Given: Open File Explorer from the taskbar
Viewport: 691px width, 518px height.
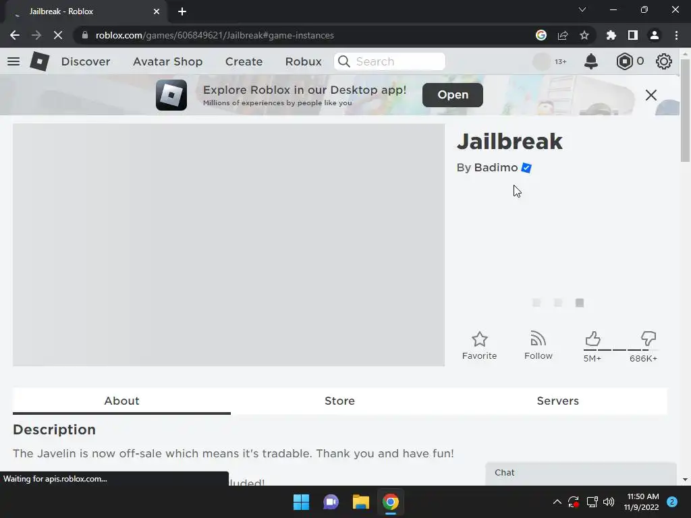Looking at the screenshot, I should (x=361, y=502).
